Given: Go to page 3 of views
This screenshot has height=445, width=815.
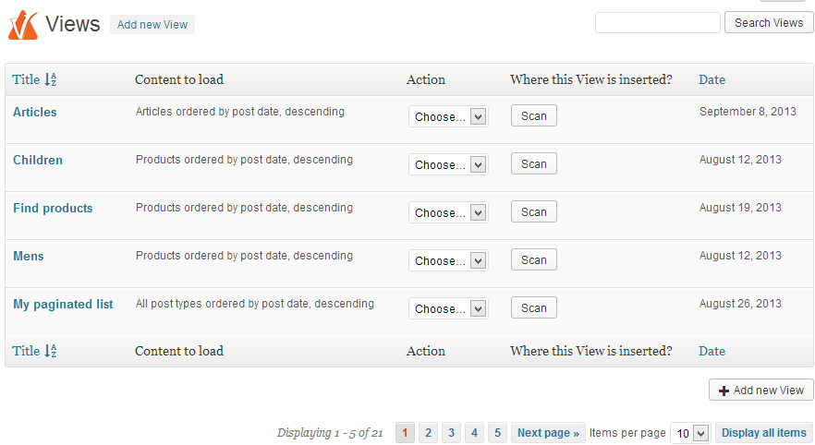Looking at the screenshot, I should 451,433.
